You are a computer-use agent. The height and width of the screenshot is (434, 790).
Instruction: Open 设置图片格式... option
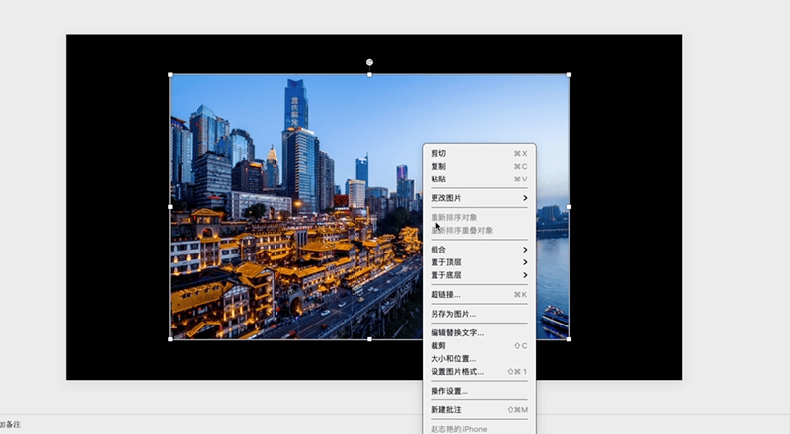click(x=479, y=372)
